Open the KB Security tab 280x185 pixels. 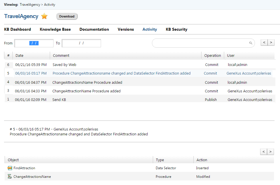tap(176, 29)
